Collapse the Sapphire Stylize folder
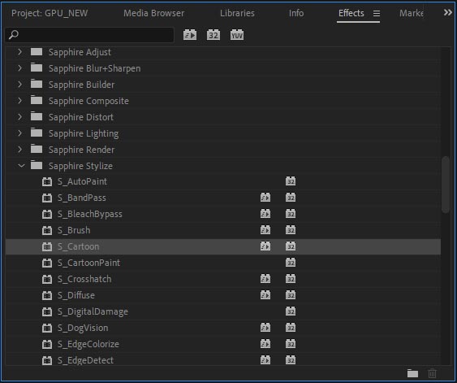Screen dimensions: 457x383 (x=21, y=166)
